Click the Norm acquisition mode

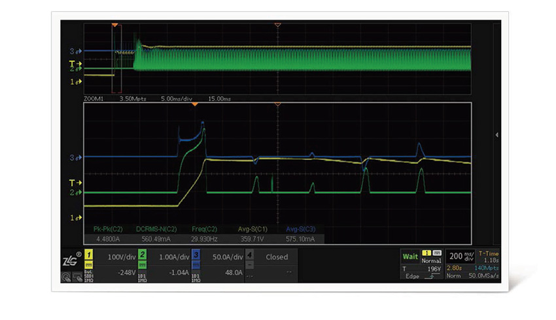tap(453, 276)
